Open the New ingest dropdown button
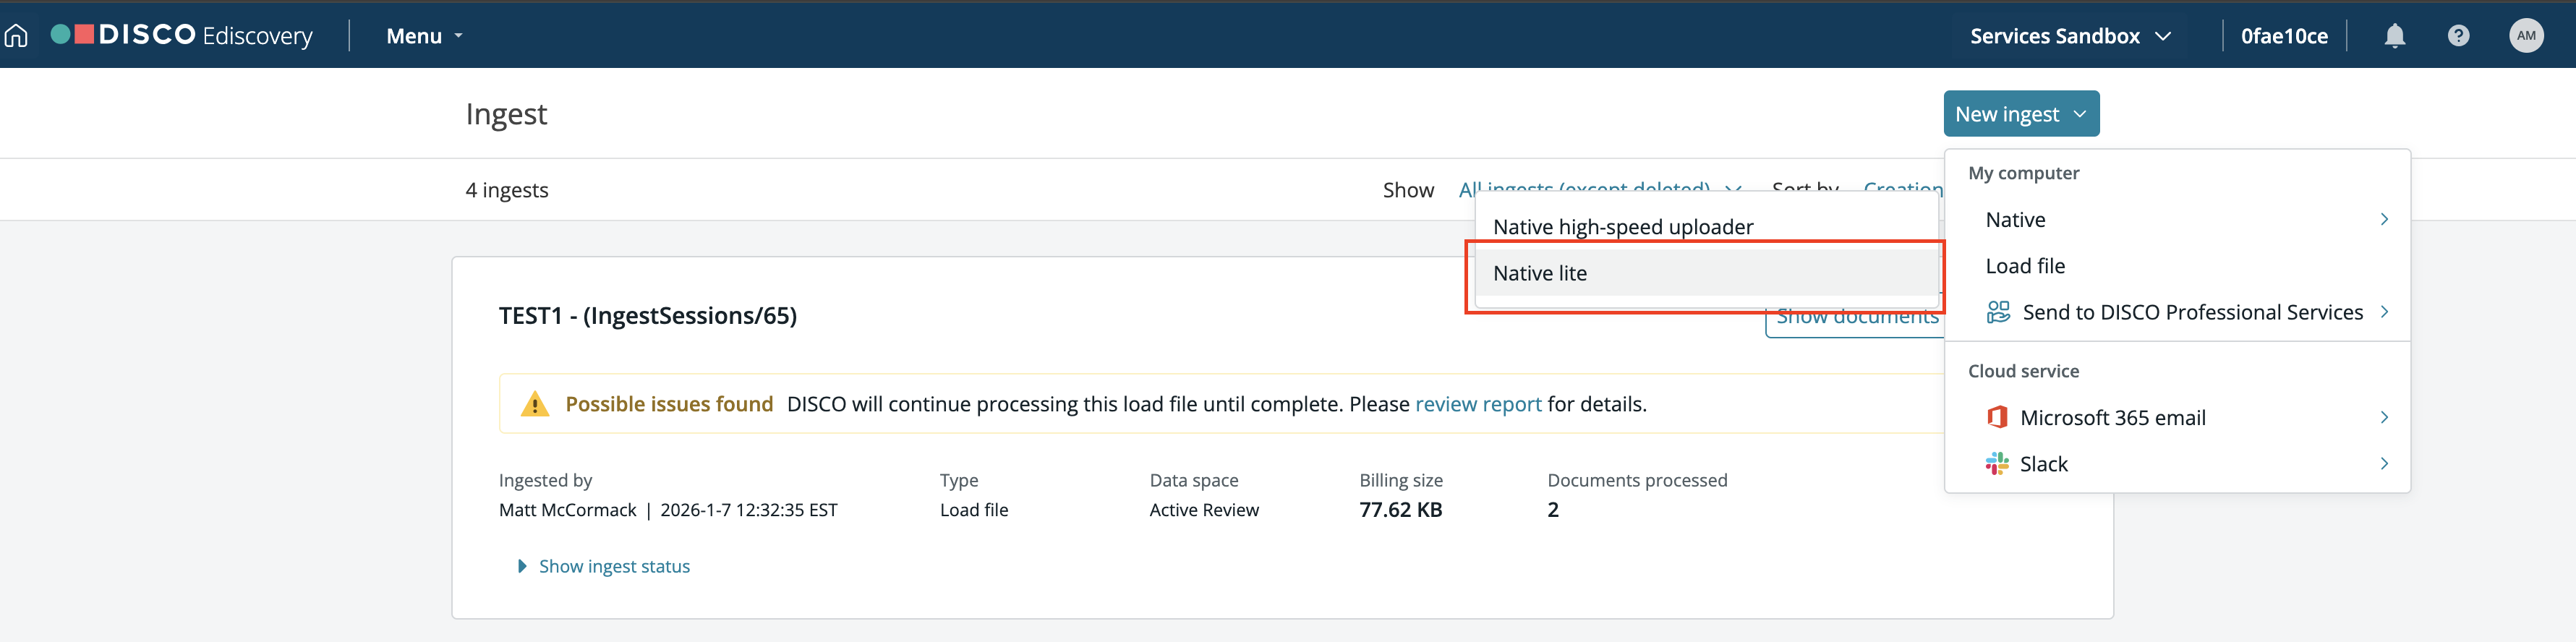This screenshot has width=2576, height=642. coord(2021,114)
